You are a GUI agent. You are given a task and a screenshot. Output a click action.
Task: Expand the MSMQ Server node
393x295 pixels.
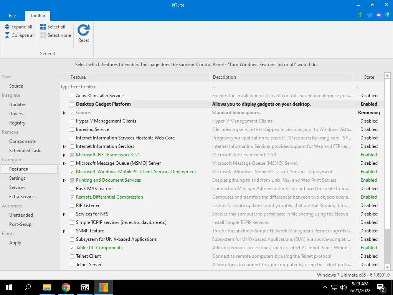[x=64, y=164]
